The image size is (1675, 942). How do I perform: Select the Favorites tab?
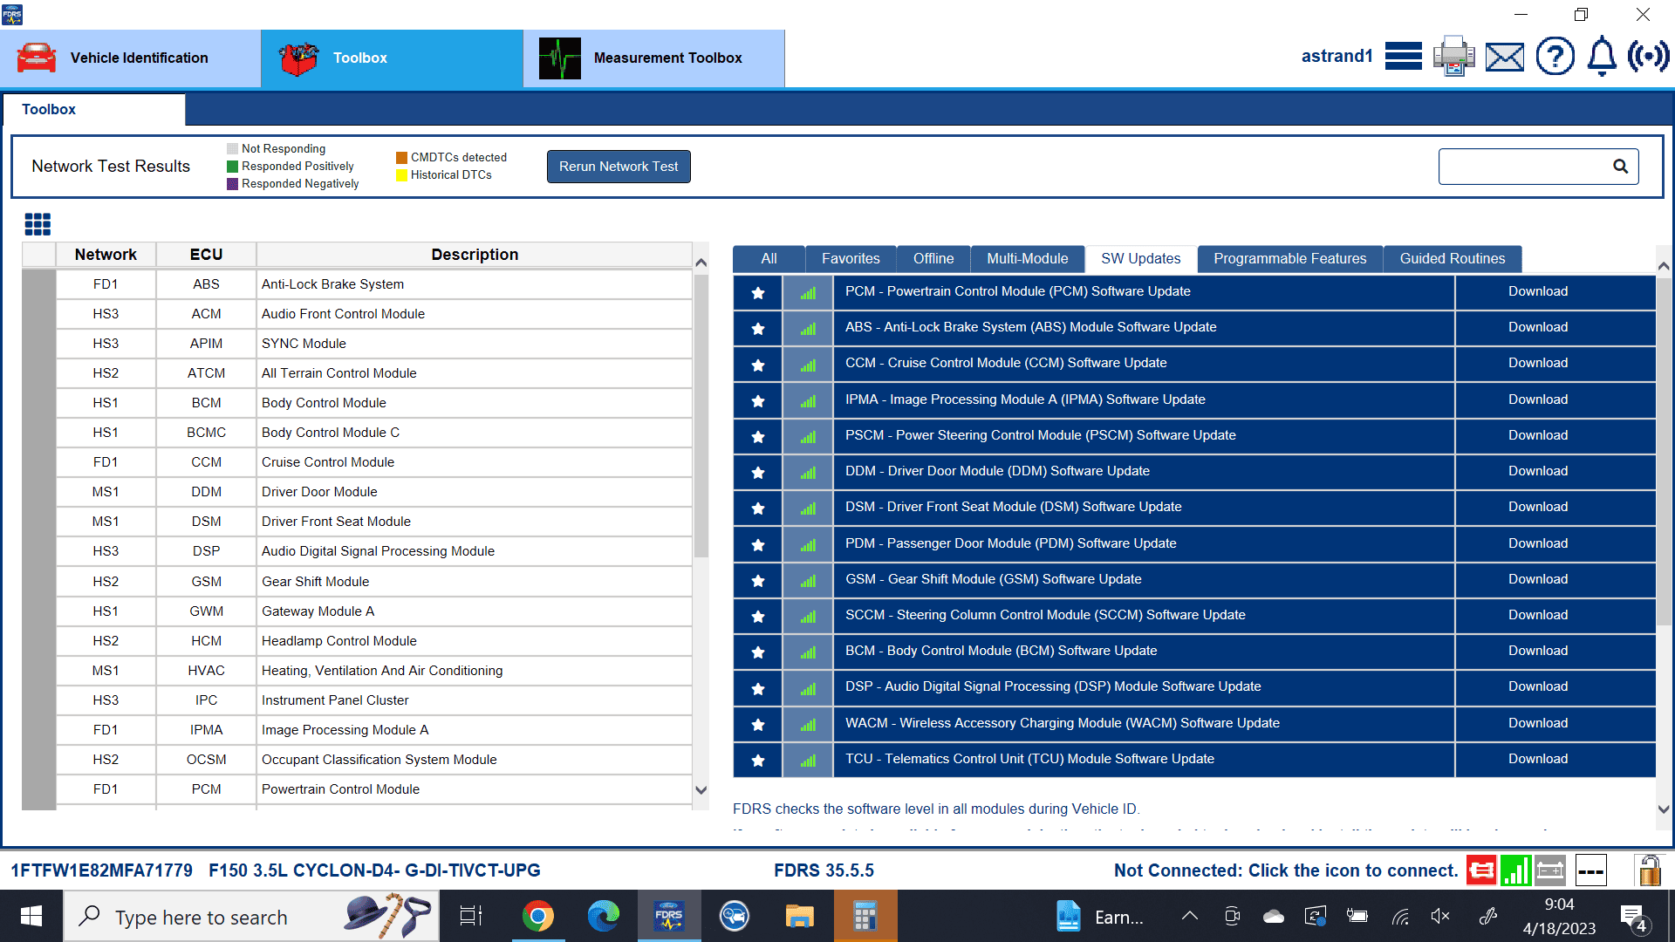click(x=851, y=259)
